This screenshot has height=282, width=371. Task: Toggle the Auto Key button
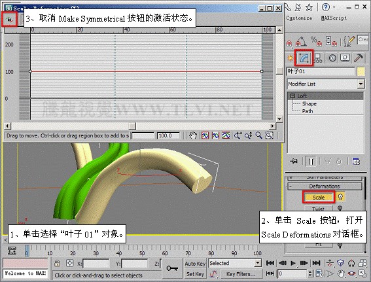[x=195, y=264]
